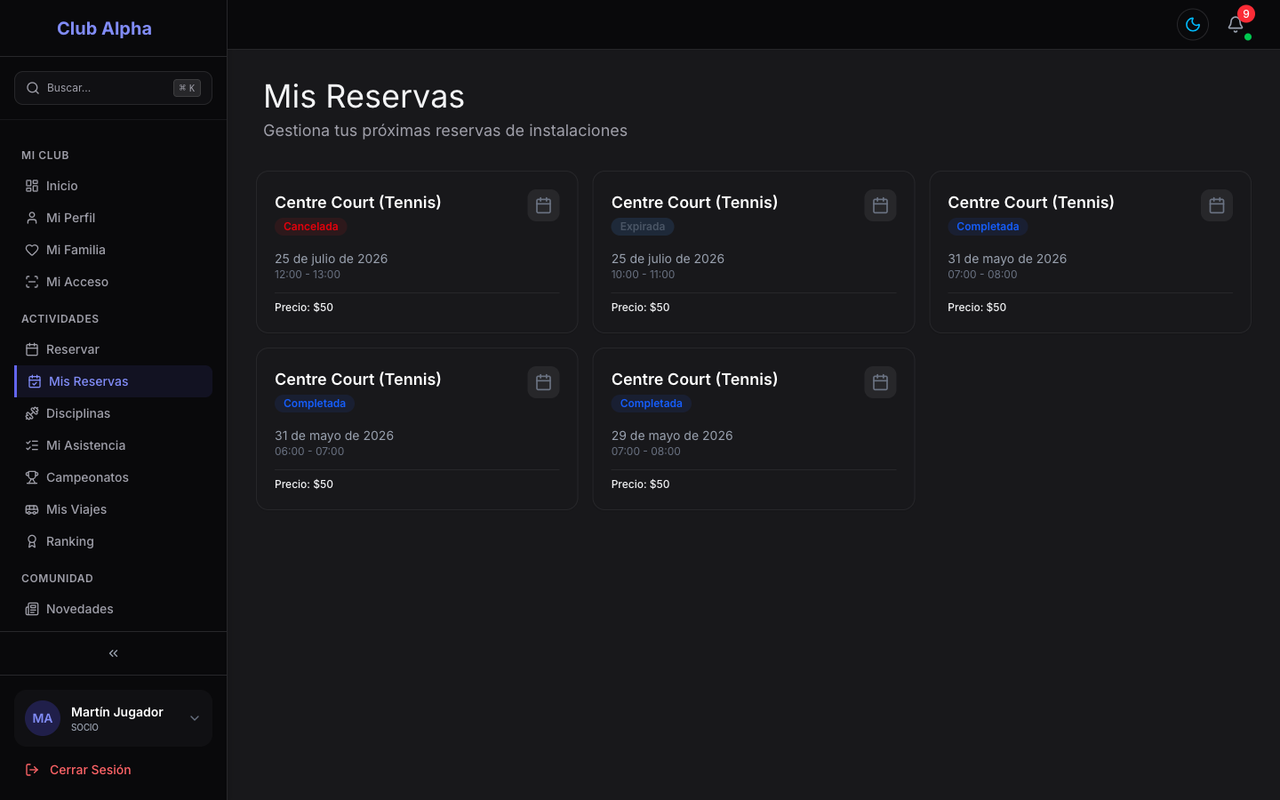This screenshot has height=800, width=1280.
Task: Open Inicio menu item
Action: click(113, 186)
